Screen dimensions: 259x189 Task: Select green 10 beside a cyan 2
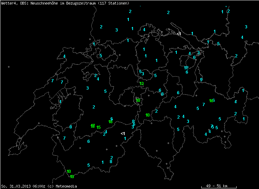(148, 115)
